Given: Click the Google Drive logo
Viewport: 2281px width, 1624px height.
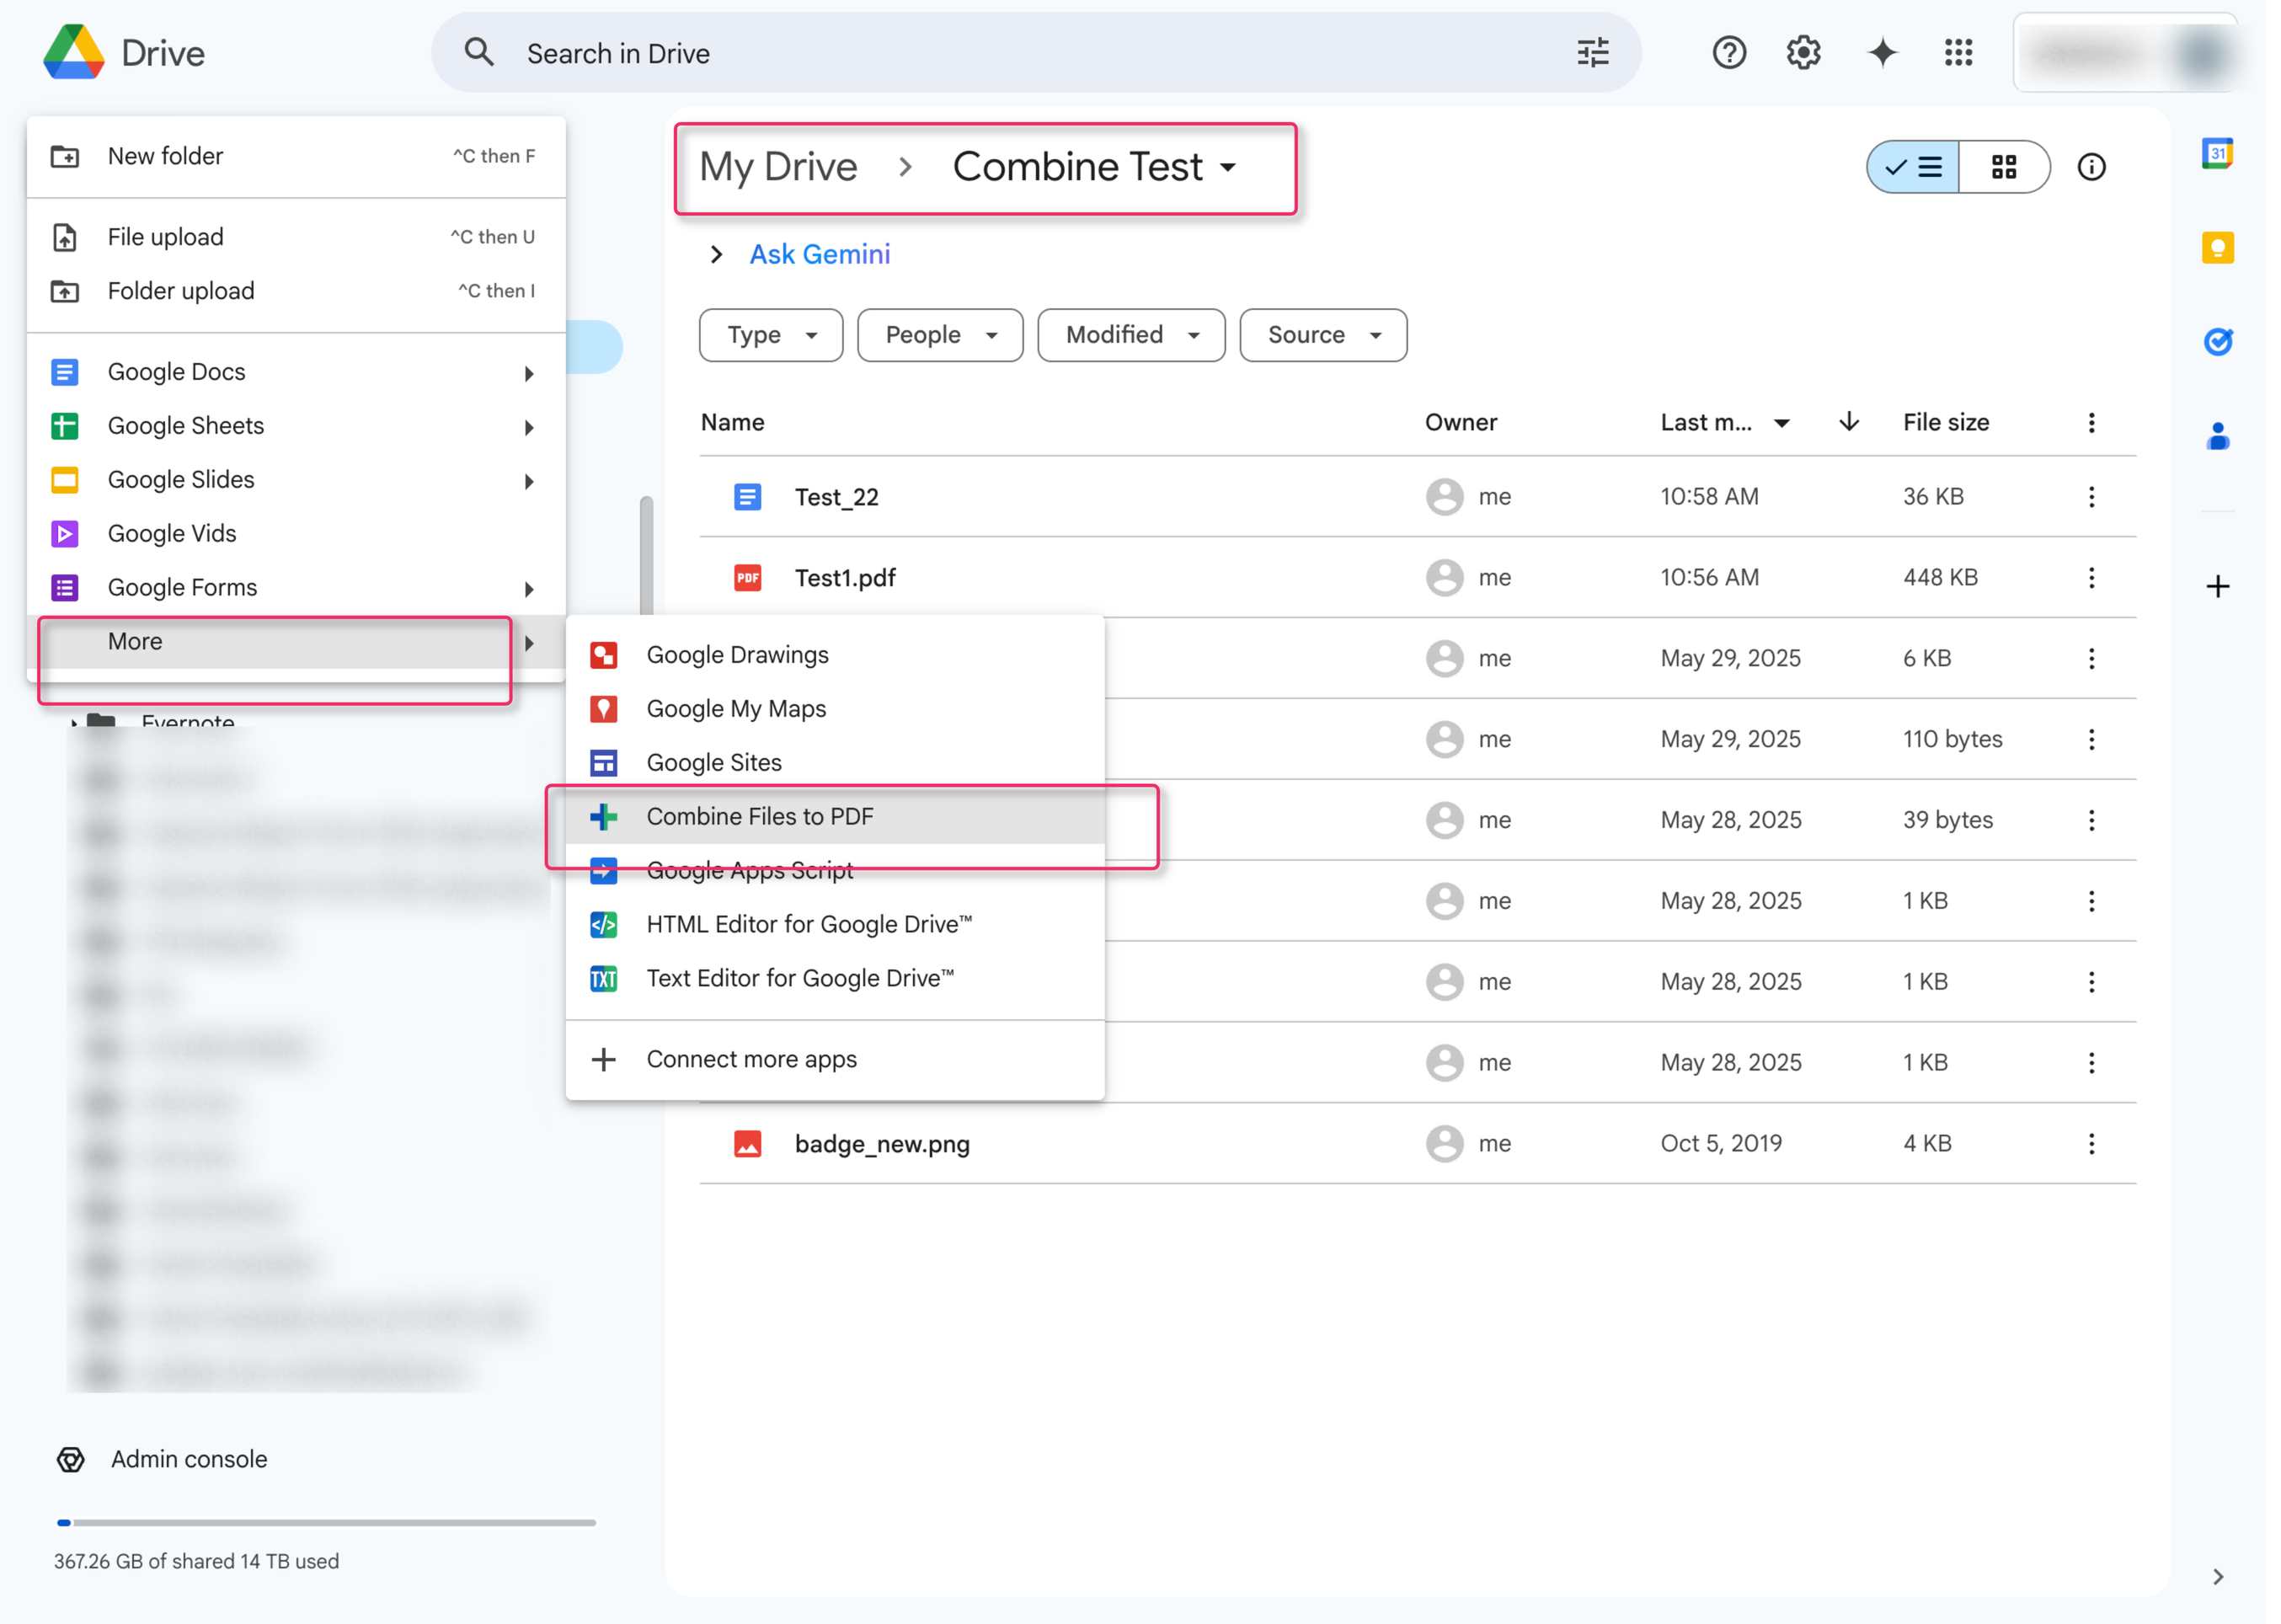Looking at the screenshot, I should (x=73, y=52).
